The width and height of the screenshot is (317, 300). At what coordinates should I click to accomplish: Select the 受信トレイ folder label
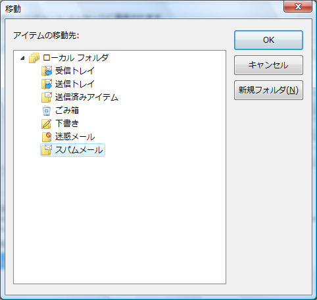point(75,71)
